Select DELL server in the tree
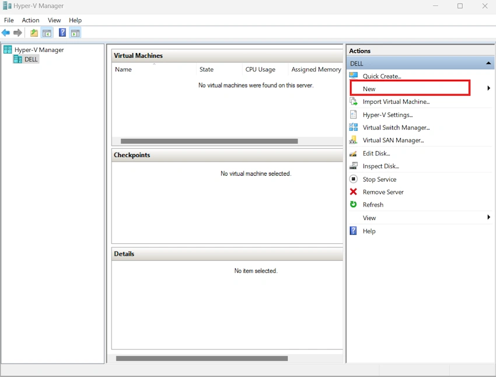496x377 pixels. click(x=31, y=59)
